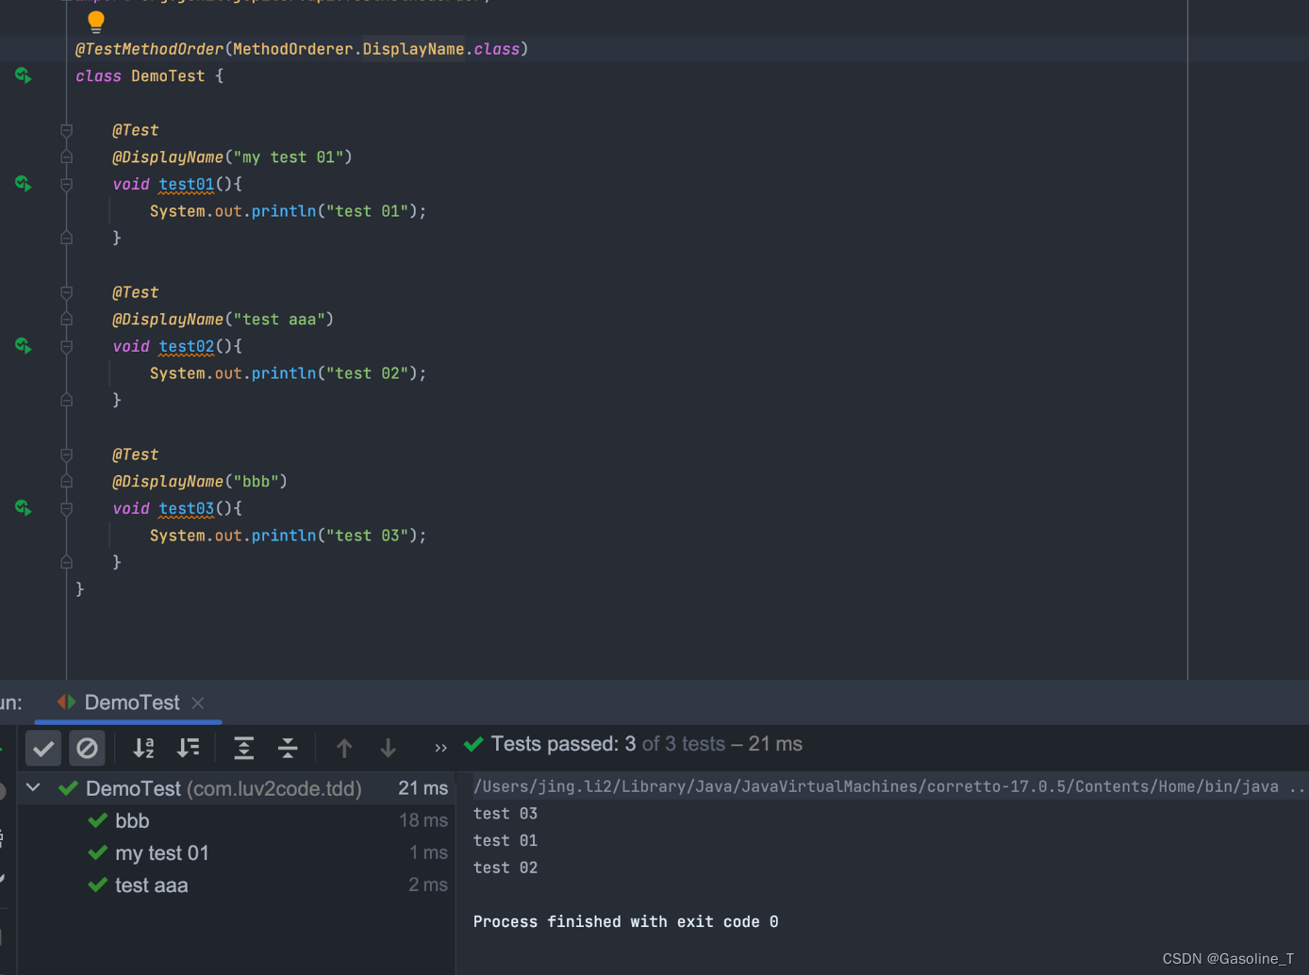
Task: Click the run icon beside class DemoTest
Action: pyautogui.click(x=23, y=75)
